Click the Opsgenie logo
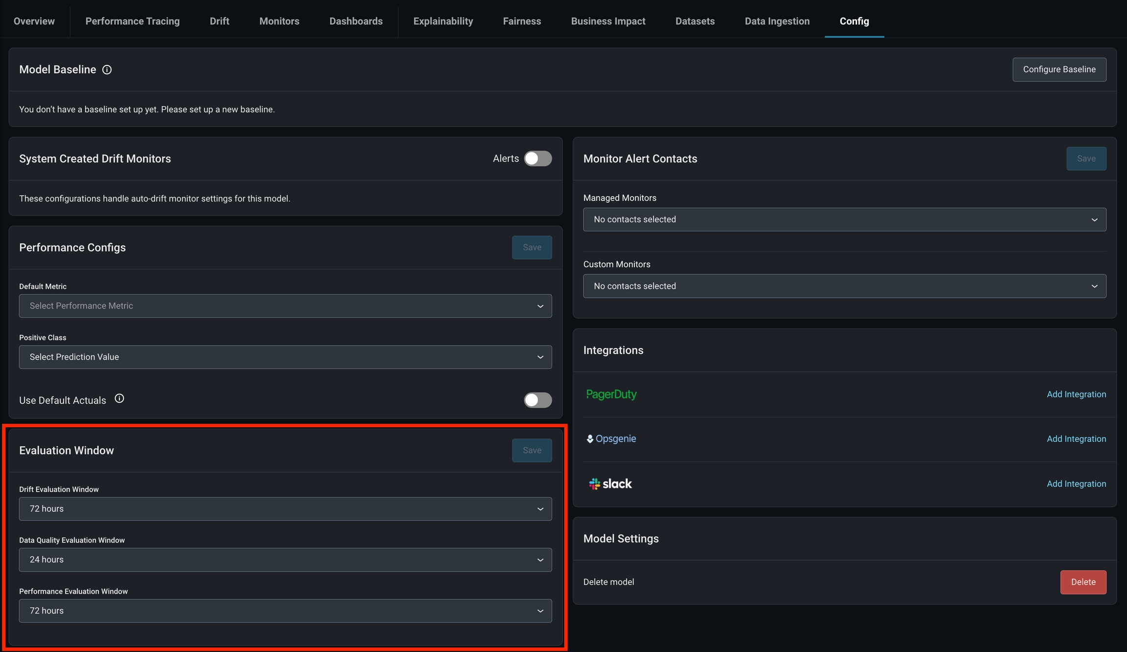Screen dimensions: 1127x652 (x=611, y=439)
